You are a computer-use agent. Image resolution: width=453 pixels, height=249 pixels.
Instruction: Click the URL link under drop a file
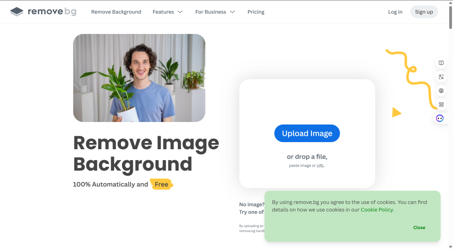[320, 166]
